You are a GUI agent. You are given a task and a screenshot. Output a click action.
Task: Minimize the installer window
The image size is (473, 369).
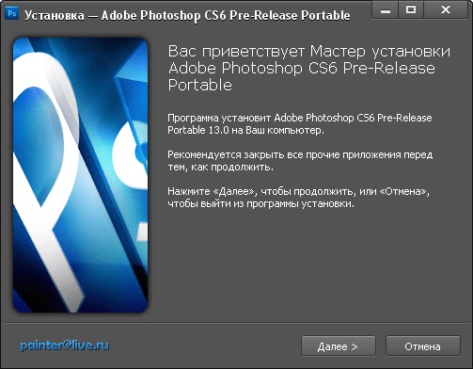pos(386,10)
